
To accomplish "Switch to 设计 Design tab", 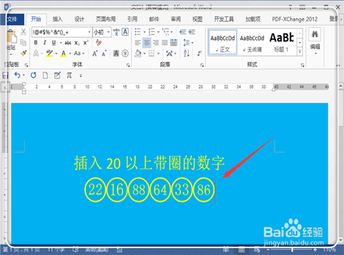I will (79, 19).
